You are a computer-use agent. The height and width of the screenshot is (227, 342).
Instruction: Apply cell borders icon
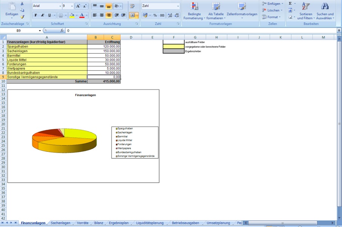click(61, 15)
